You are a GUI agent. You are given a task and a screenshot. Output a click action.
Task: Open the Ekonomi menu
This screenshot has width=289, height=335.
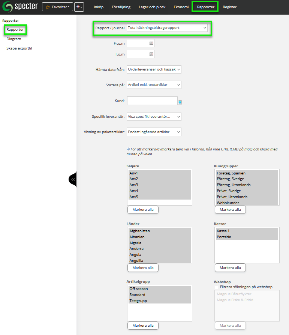(181, 7)
